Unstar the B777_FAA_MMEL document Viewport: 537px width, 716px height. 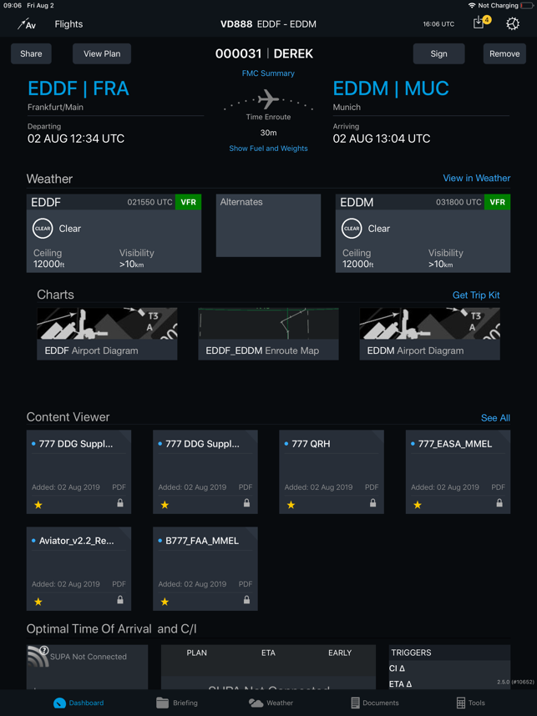click(x=165, y=602)
